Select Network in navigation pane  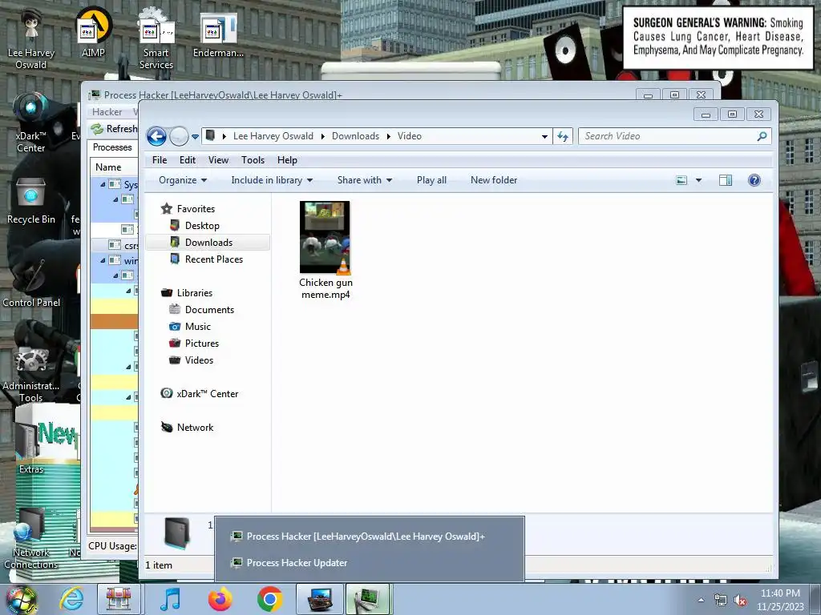tap(195, 428)
